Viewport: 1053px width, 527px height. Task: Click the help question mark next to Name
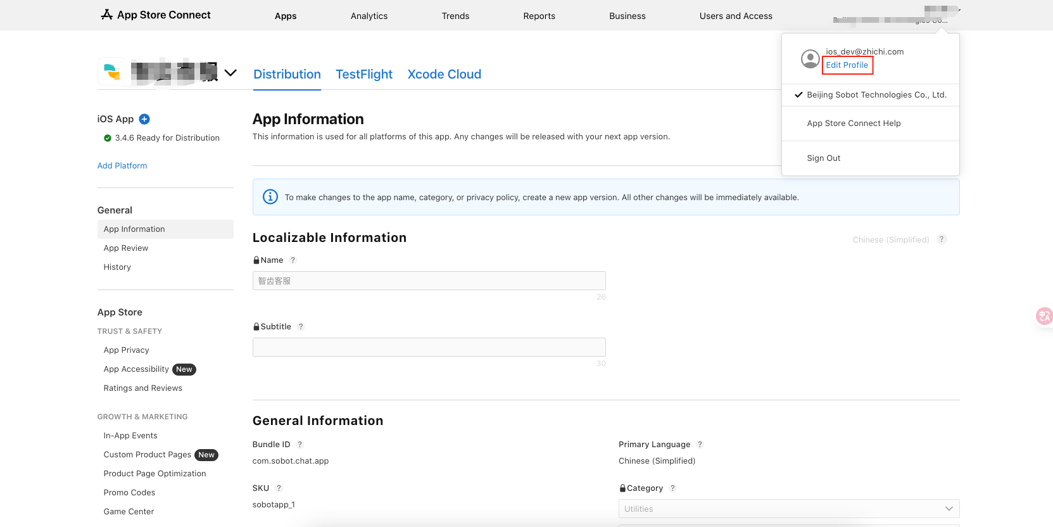293,260
